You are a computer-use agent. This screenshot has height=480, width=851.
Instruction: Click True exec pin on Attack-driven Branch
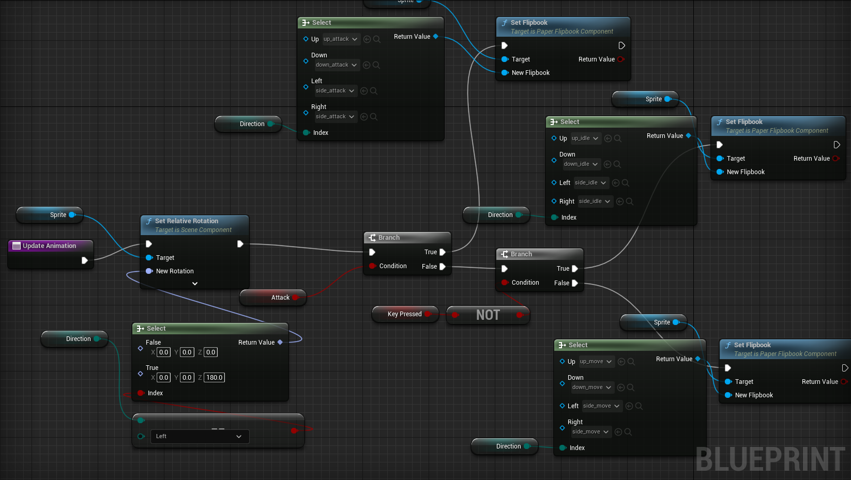point(442,252)
